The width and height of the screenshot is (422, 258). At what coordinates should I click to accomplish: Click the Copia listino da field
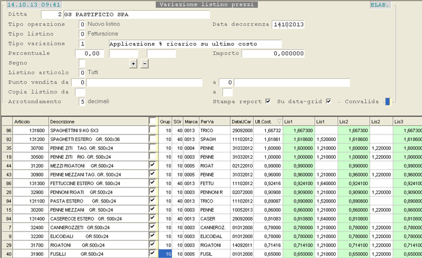point(80,92)
